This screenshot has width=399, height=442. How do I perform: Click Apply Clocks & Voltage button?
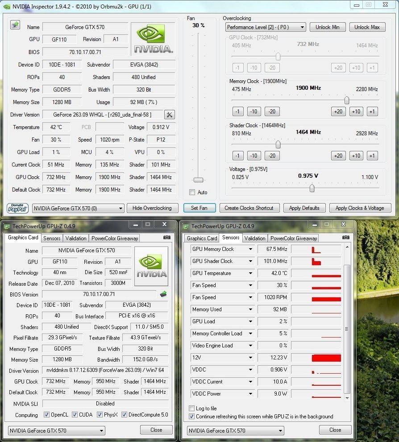point(360,208)
